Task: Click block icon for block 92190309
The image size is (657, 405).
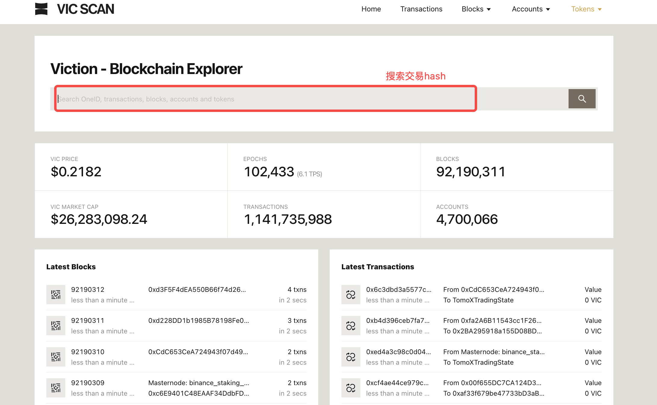Action: [x=56, y=388]
